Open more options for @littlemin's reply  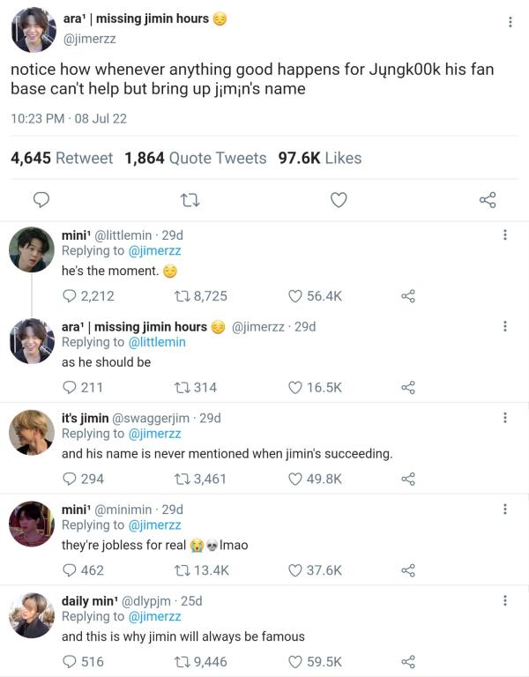click(x=504, y=235)
